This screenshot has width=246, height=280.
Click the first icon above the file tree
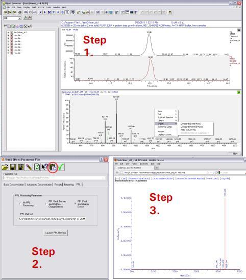(5, 26)
